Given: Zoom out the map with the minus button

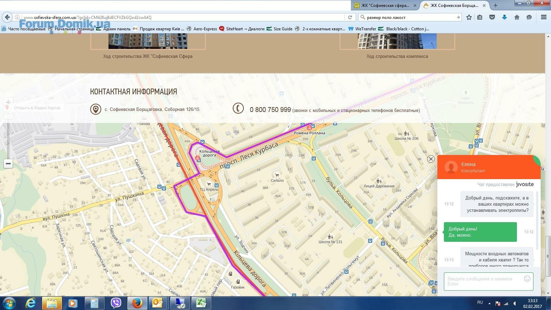Looking at the screenshot, I should tap(8, 164).
